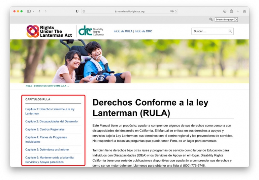This screenshot has height=180, width=259.
Task: Open Capítulo 2: Discapacidades del Desarrollo
Action: [x=52, y=121]
